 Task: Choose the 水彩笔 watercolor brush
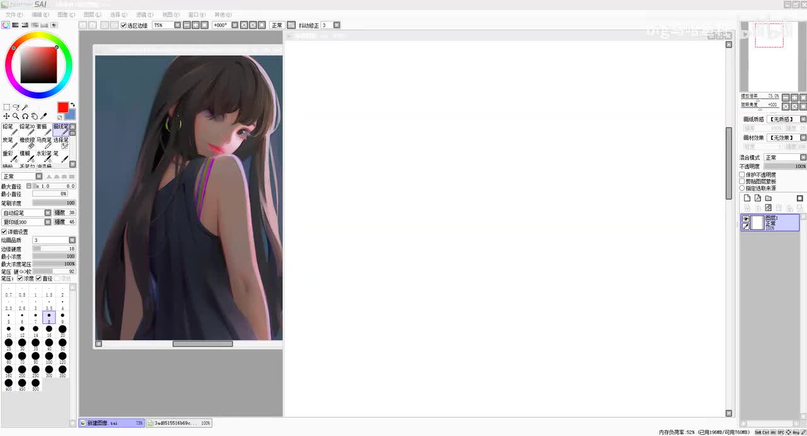pos(44,156)
